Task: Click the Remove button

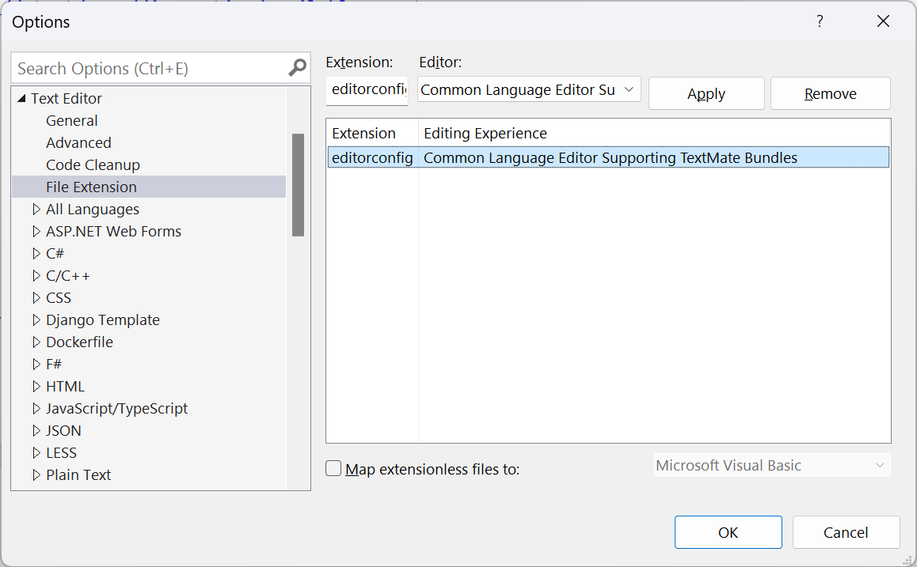Action: tap(830, 93)
